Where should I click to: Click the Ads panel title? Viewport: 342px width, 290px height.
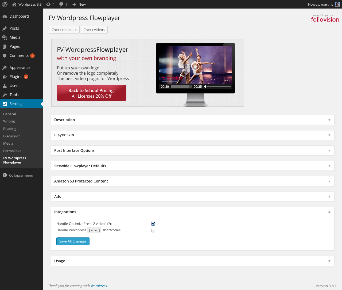(57, 197)
